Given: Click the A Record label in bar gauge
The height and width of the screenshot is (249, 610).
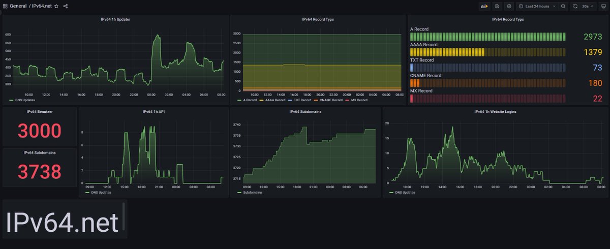Looking at the screenshot, I should point(419,29).
